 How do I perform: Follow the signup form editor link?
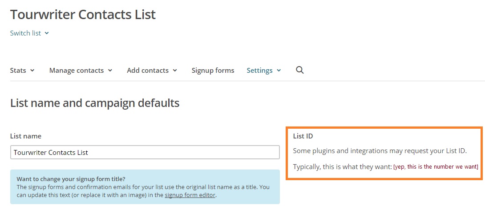click(190, 195)
